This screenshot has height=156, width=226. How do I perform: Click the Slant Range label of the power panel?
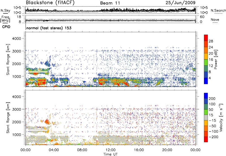[x=8, y=59]
